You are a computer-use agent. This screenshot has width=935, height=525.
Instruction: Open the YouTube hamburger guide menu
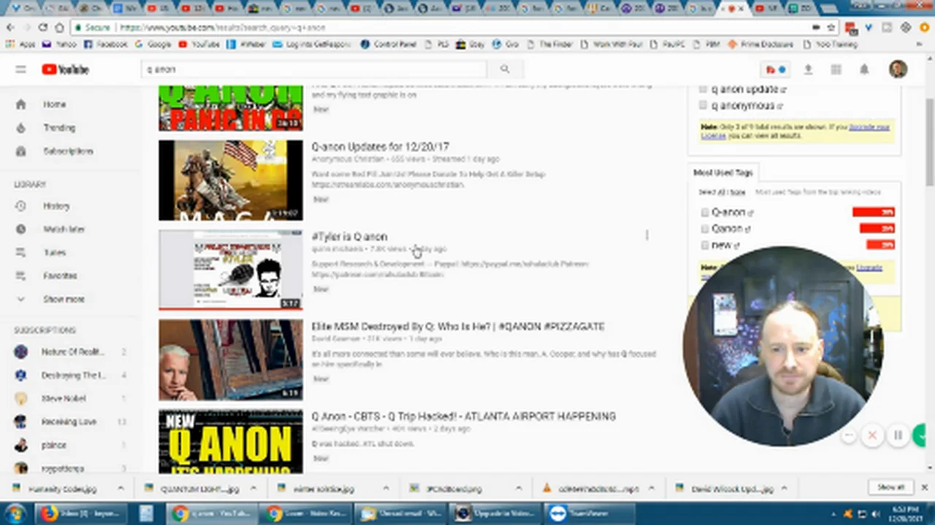coord(20,69)
